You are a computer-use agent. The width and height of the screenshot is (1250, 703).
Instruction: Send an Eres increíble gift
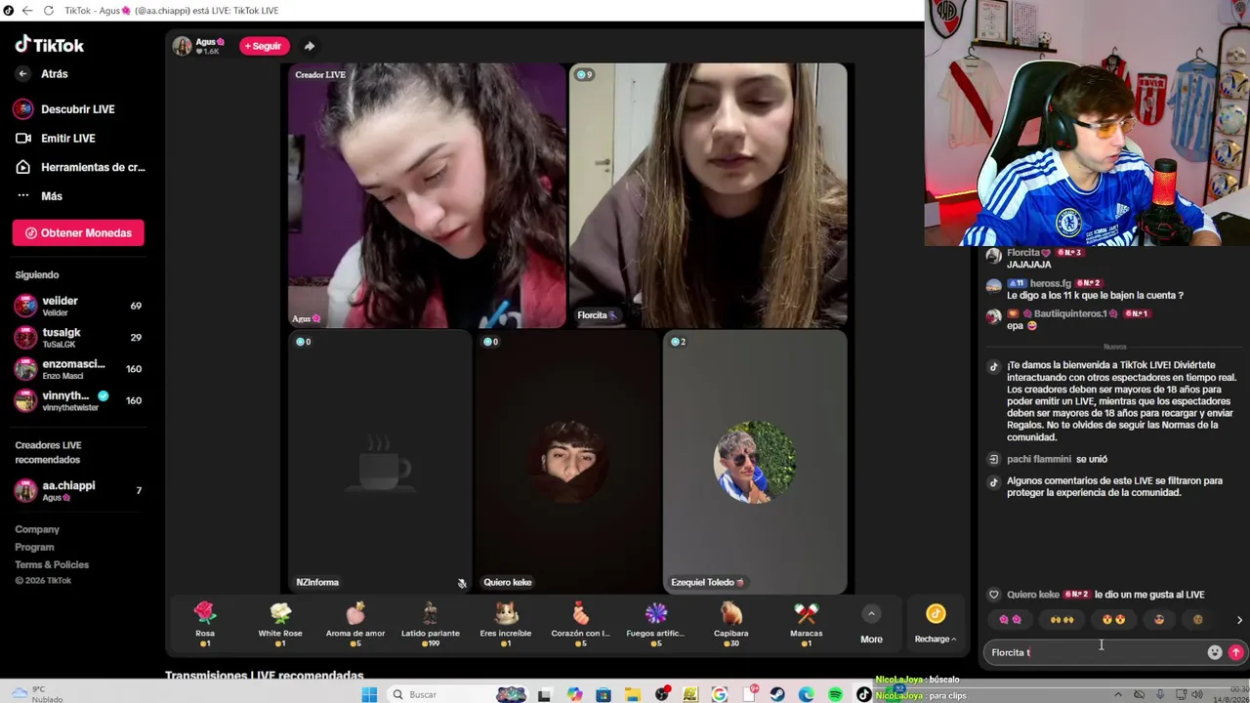(506, 624)
